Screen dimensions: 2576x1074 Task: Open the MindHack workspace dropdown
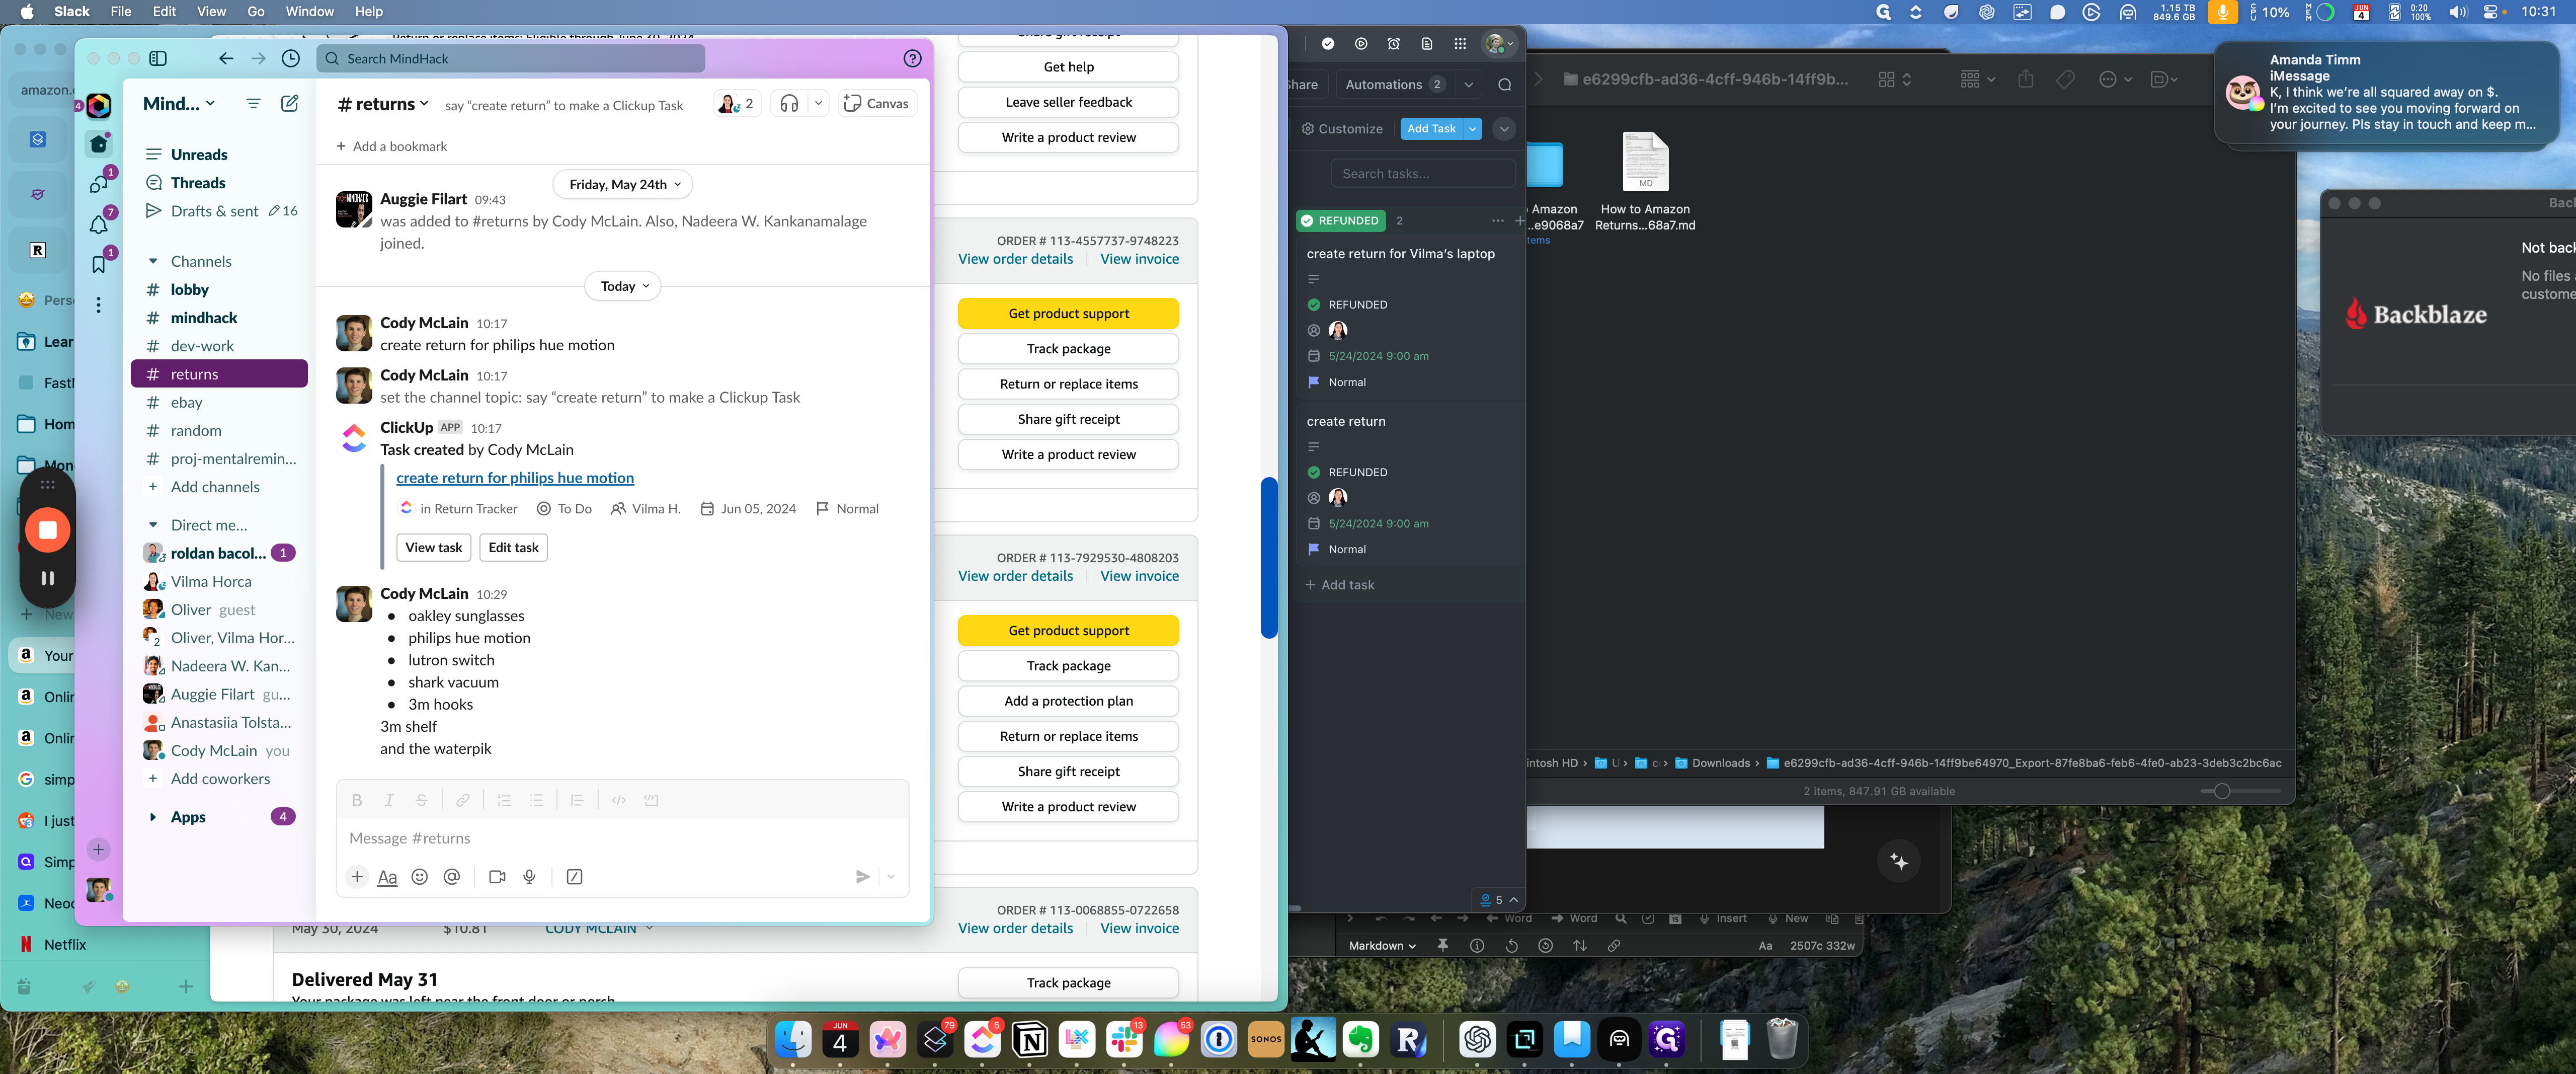[179, 103]
